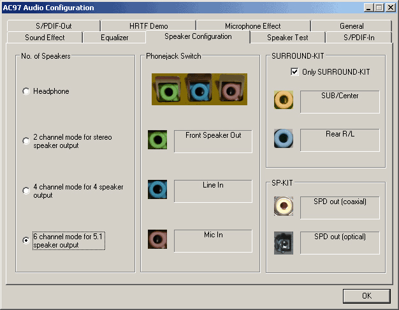Click the OK button
This screenshot has width=399, height=310.
coord(366,296)
